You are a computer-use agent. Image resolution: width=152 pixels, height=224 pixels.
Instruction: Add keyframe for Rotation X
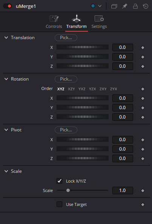click(143, 98)
